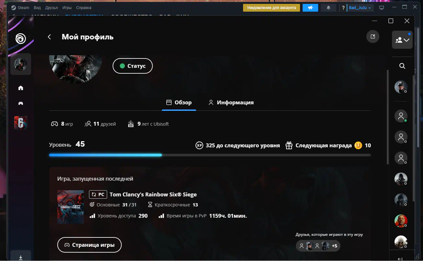Open the friend placeholder with green online dot
The height and width of the screenshot is (261, 423).
[401, 116]
